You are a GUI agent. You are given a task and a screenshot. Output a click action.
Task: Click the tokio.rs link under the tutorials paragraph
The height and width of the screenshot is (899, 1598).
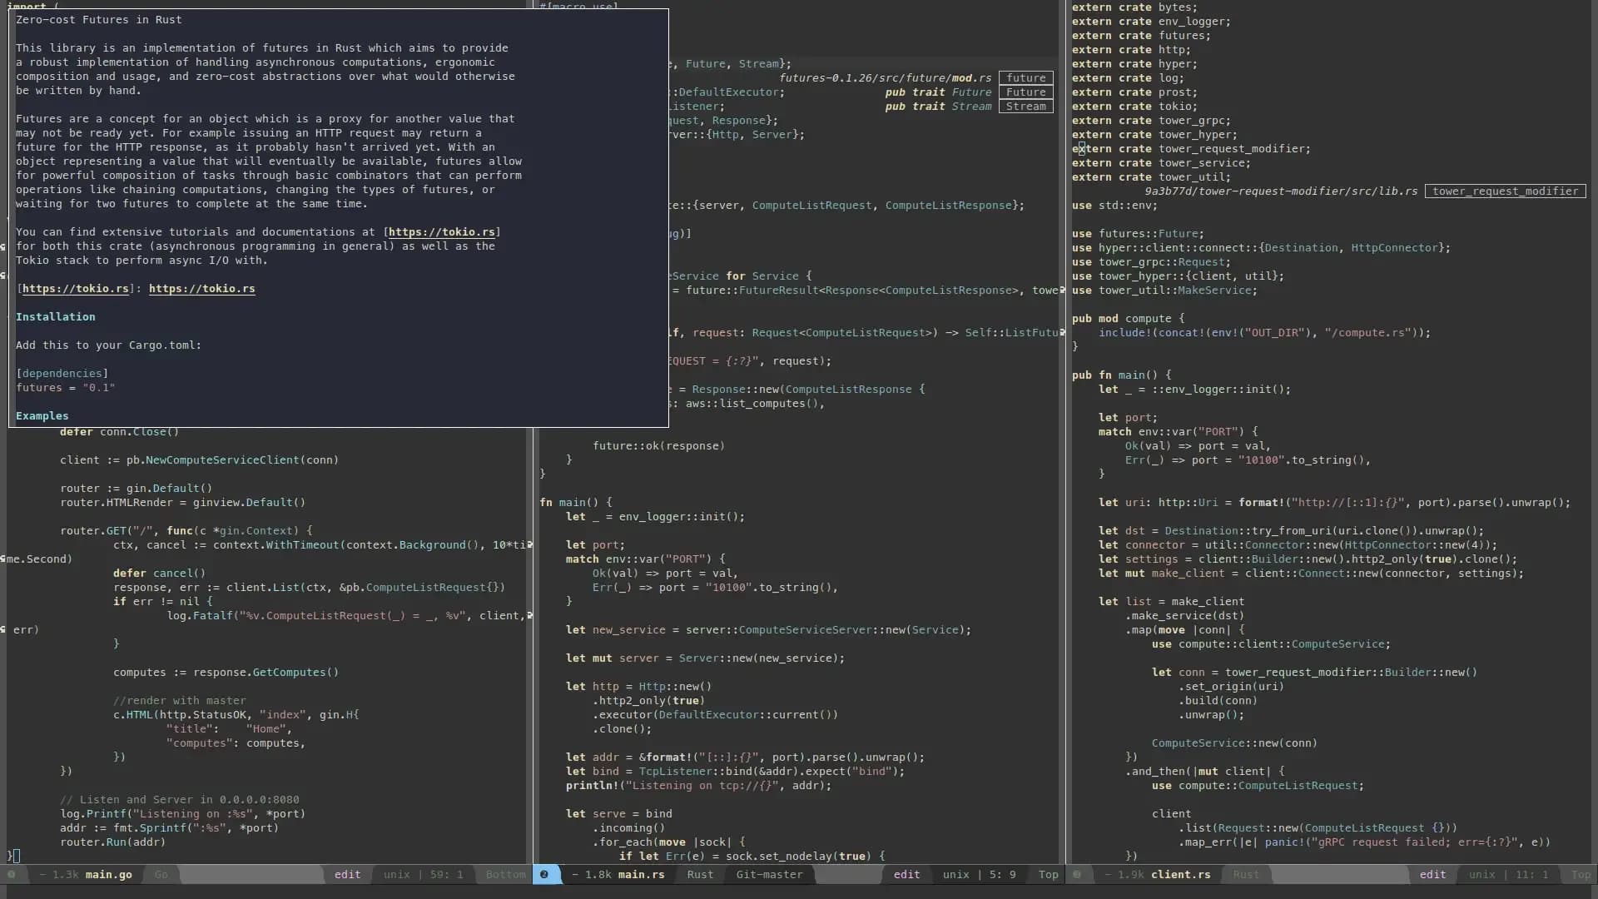(202, 289)
